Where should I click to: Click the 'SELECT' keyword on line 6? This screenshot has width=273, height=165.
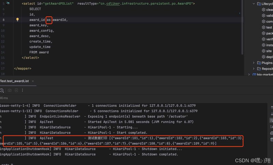(x=35, y=9)
